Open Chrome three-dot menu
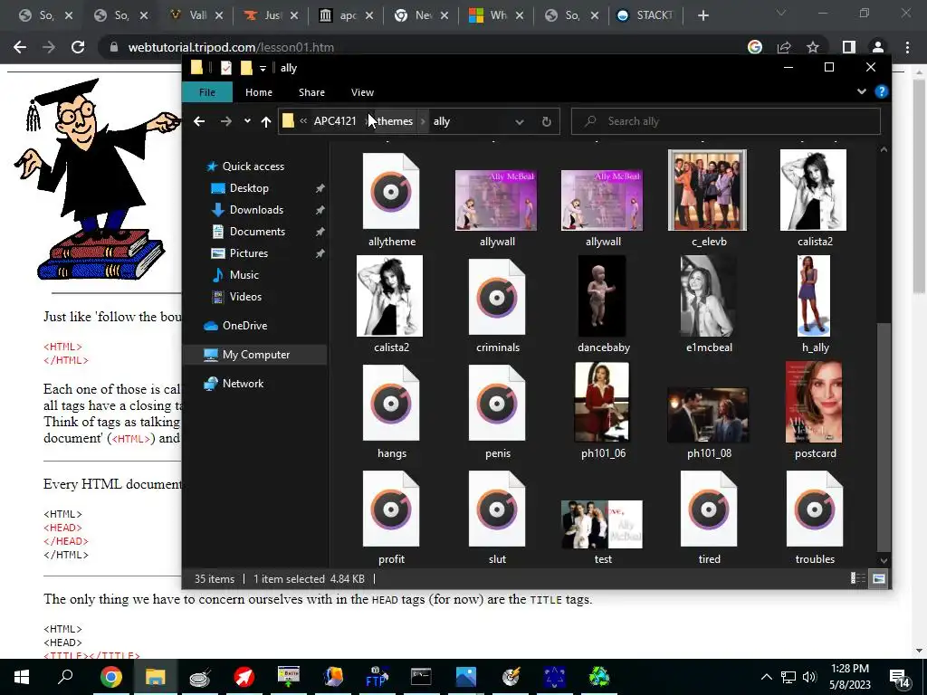The width and height of the screenshot is (927, 695). tap(907, 47)
